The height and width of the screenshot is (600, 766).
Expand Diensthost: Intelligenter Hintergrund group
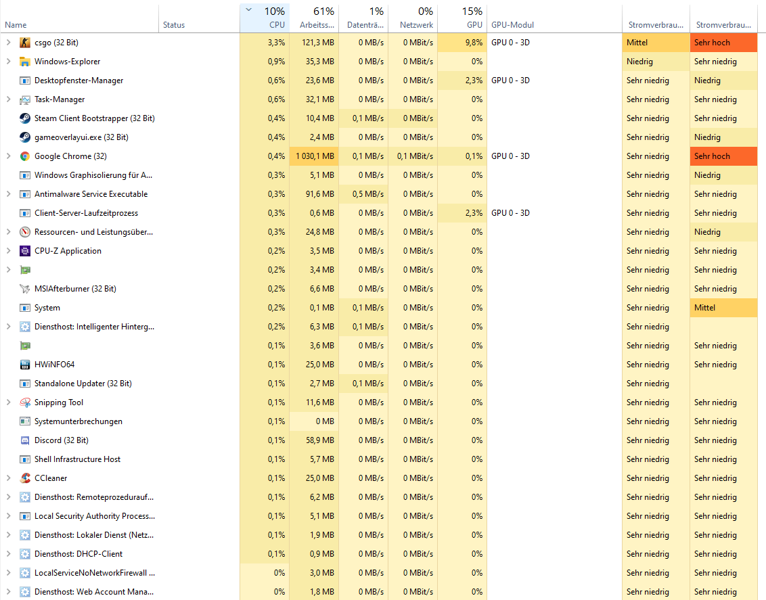8,327
